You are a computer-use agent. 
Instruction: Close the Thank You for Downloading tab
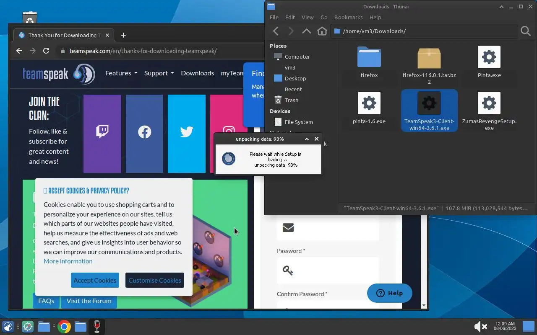(x=107, y=35)
